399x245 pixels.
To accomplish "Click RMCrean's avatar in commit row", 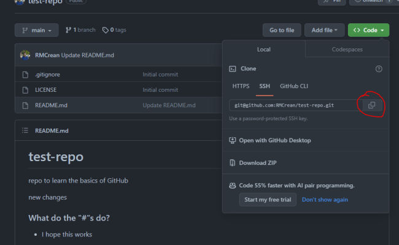I will pyautogui.click(x=25, y=55).
